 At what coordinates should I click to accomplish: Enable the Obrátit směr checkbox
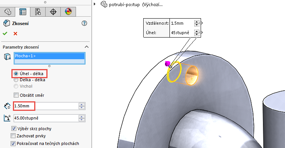click(x=16, y=95)
